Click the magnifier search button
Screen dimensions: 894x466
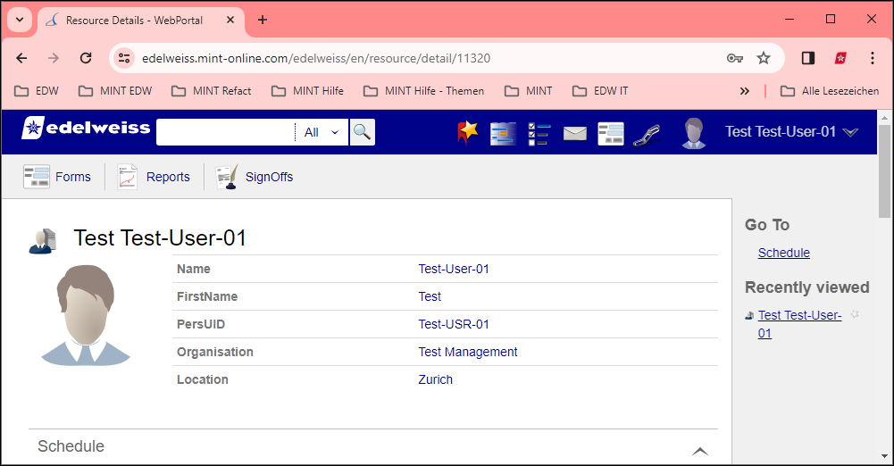pyautogui.click(x=362, y=132)
